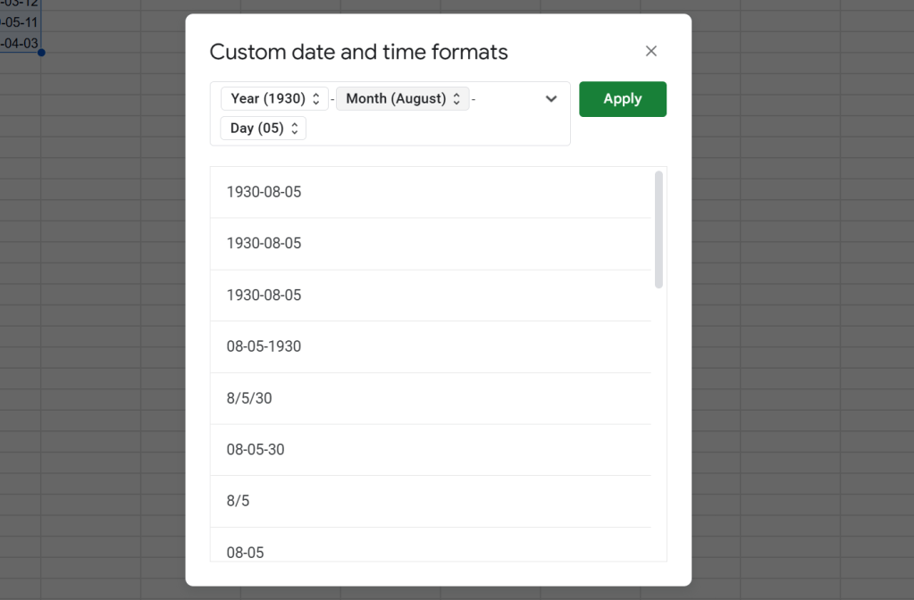The width and height of the screenshot is (914, 600).
Task: Click the format list scrollbar thumb
Action: pyautogui.click(x=658, y=229)
